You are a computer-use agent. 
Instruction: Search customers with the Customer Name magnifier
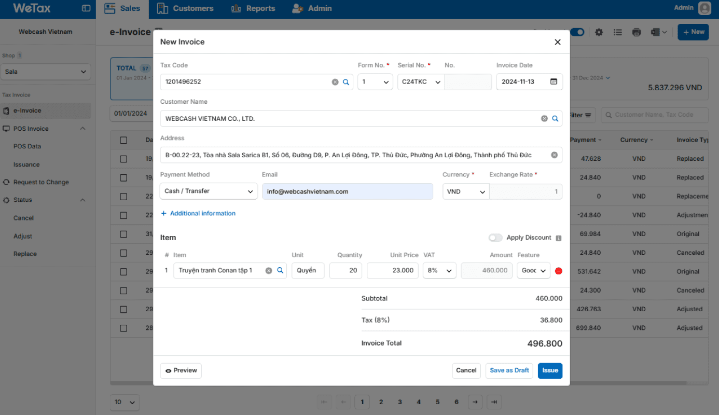pos(555,118)
